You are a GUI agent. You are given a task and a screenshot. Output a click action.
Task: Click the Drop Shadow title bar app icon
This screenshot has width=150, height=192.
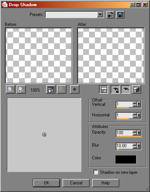5,5
